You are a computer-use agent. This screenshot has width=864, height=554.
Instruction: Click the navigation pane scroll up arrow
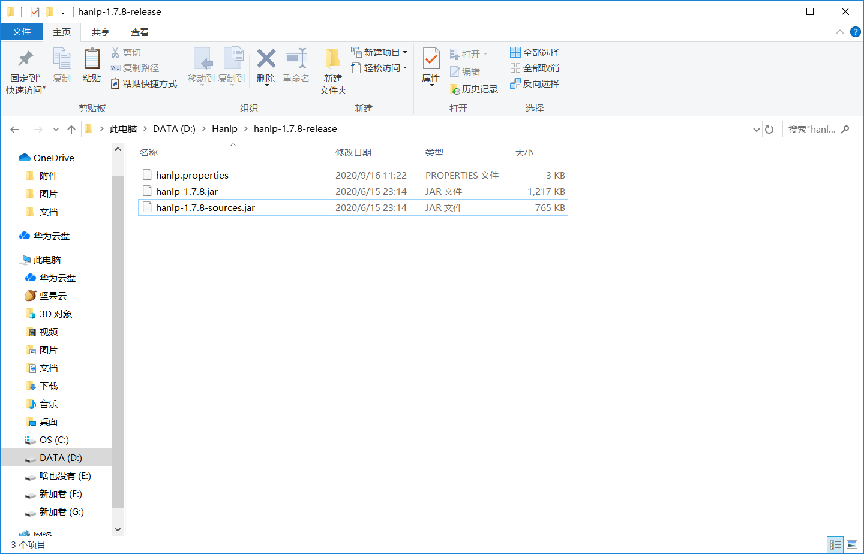click(118, 149)
